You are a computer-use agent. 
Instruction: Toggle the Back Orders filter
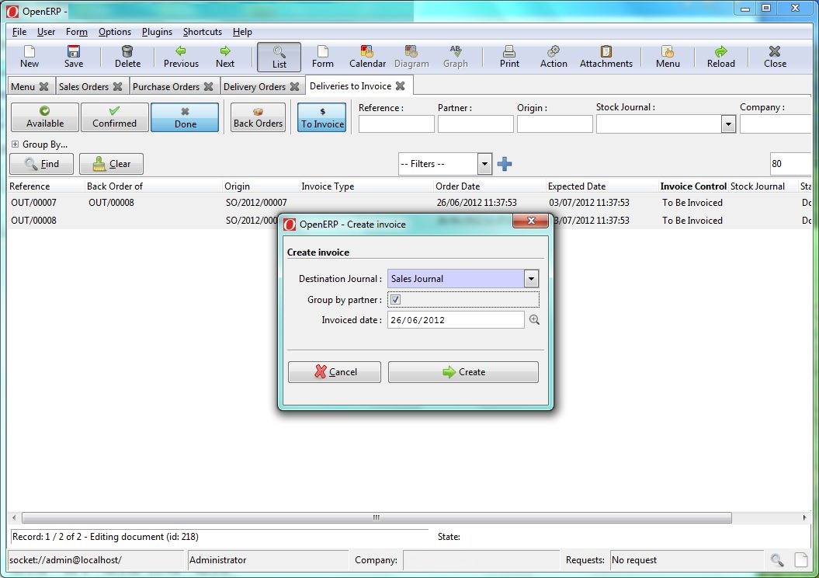pos(258,117)
